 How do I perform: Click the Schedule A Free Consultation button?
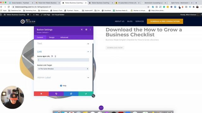coord(165,21)
